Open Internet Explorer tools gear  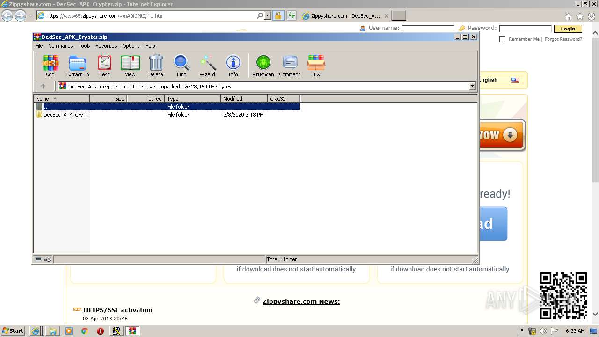click(592, 16)
